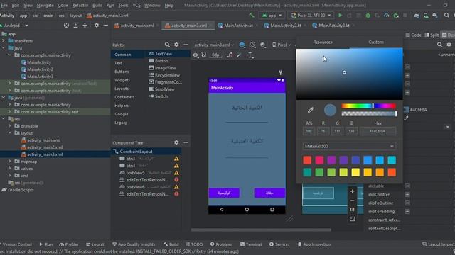Select ConstraintLayout in Component Tree
The image size is (455, 255).
coord(136,151)
